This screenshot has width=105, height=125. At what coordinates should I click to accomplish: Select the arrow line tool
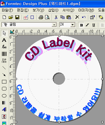(x=4, y=75)
